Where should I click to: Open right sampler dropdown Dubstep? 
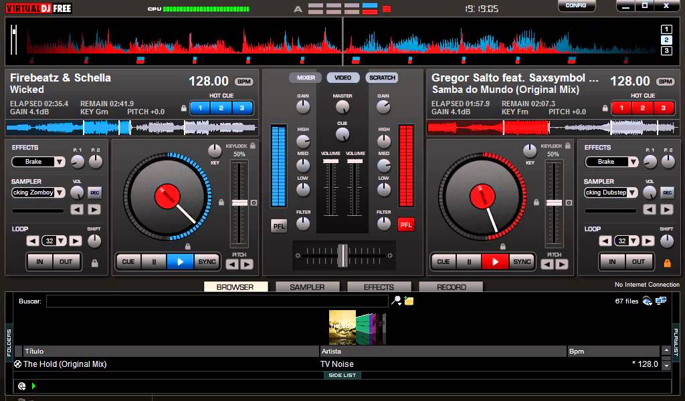click(611, 192)
